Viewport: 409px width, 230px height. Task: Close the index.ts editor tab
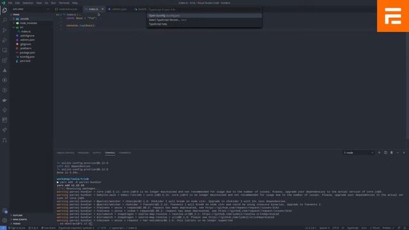point(102,9)
